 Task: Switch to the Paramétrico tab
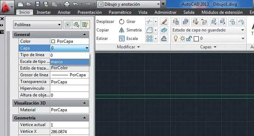120,12
